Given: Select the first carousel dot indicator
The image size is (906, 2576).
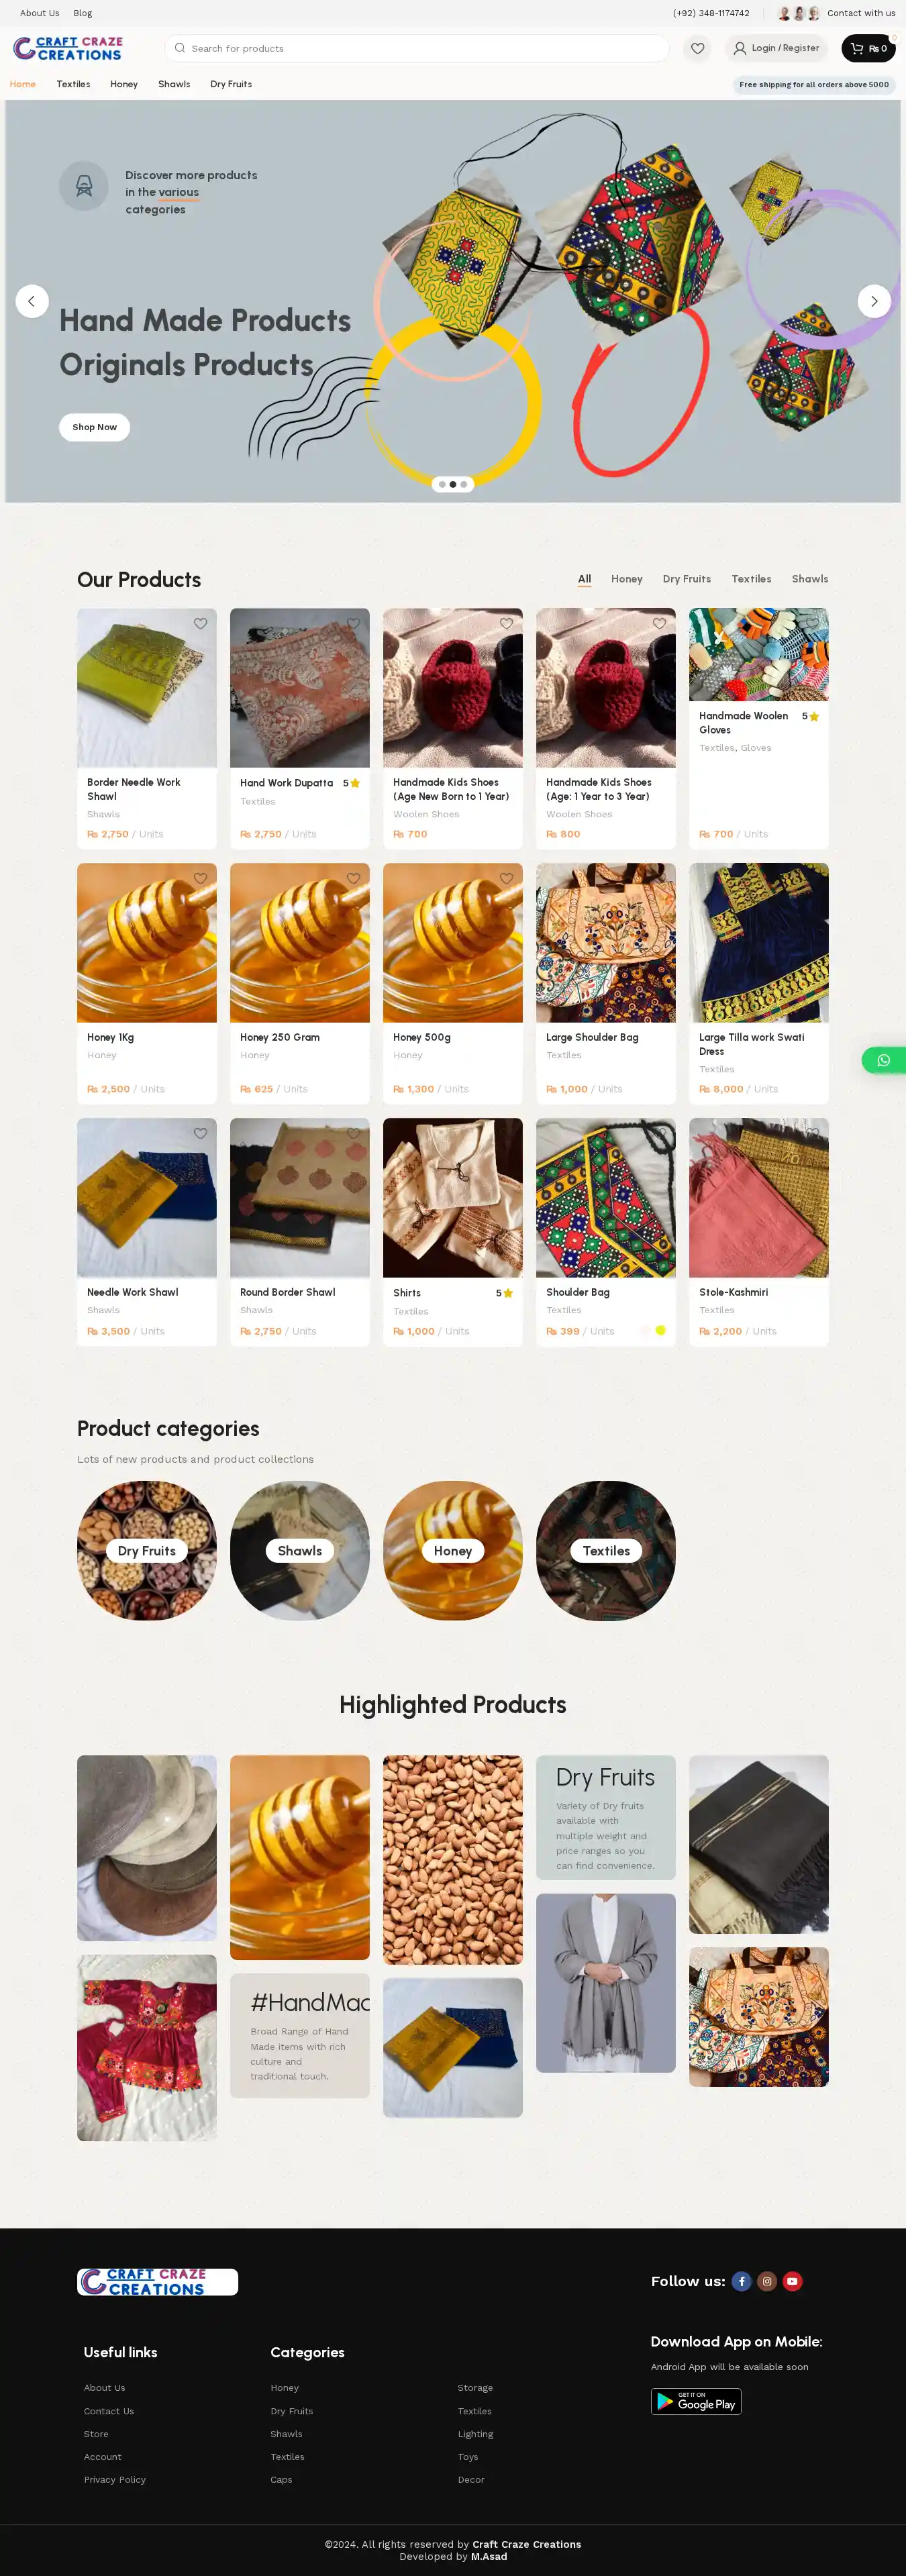Looking at the screenshot, I should (442, 484).
